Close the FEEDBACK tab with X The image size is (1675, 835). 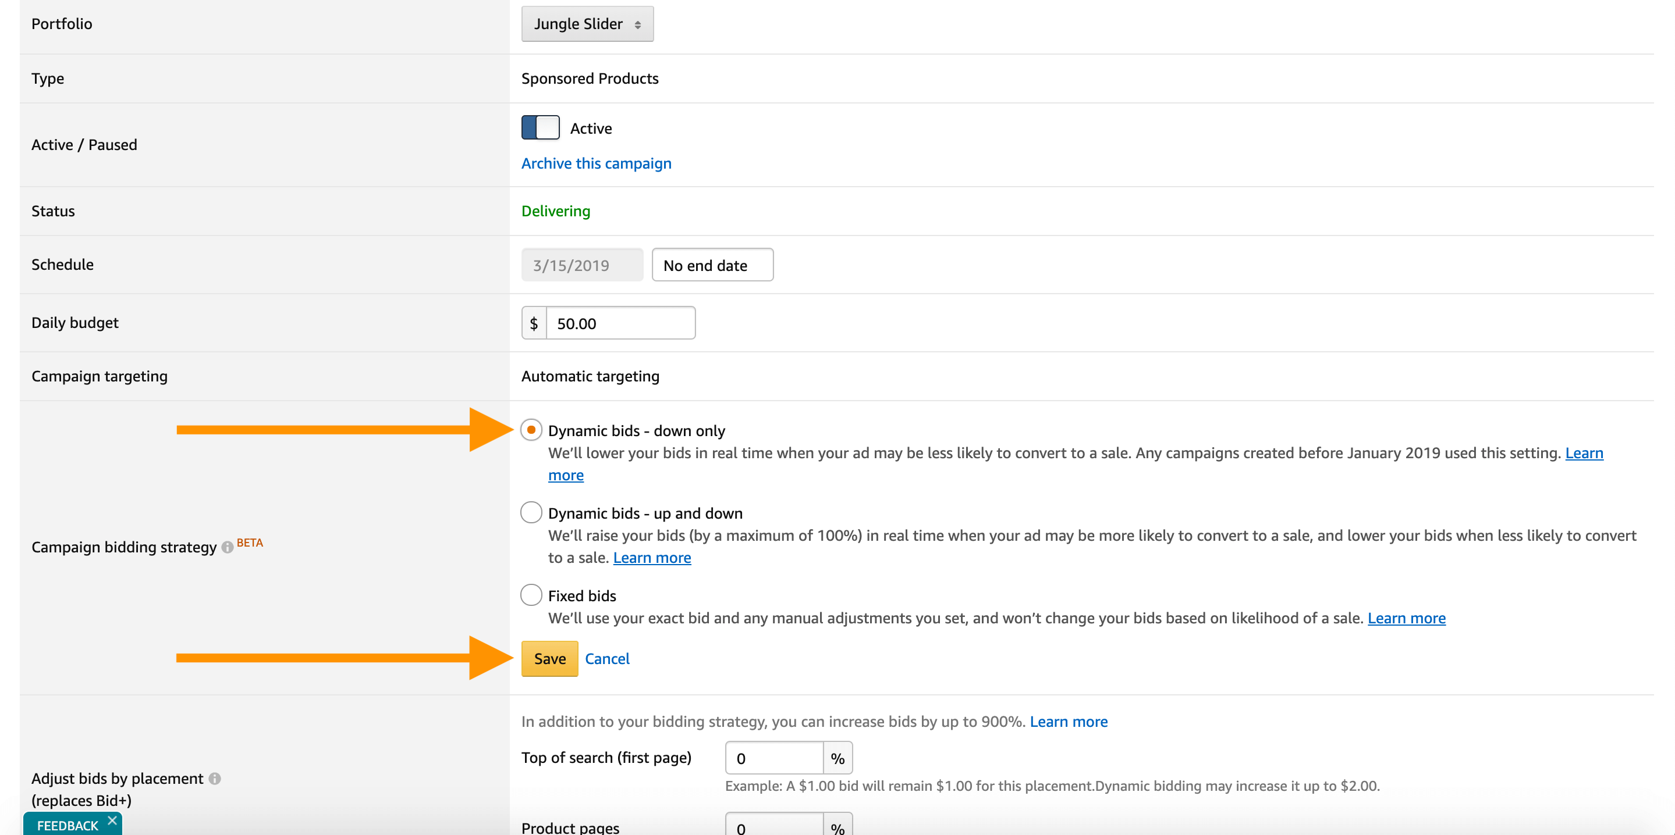(x=112, y=820)
